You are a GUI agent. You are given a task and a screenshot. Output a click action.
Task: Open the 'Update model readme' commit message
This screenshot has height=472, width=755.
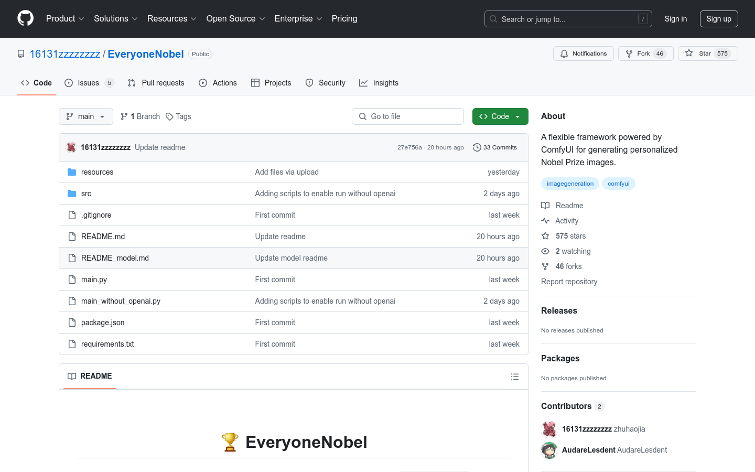pyautogui.click(x=292, y=258)
